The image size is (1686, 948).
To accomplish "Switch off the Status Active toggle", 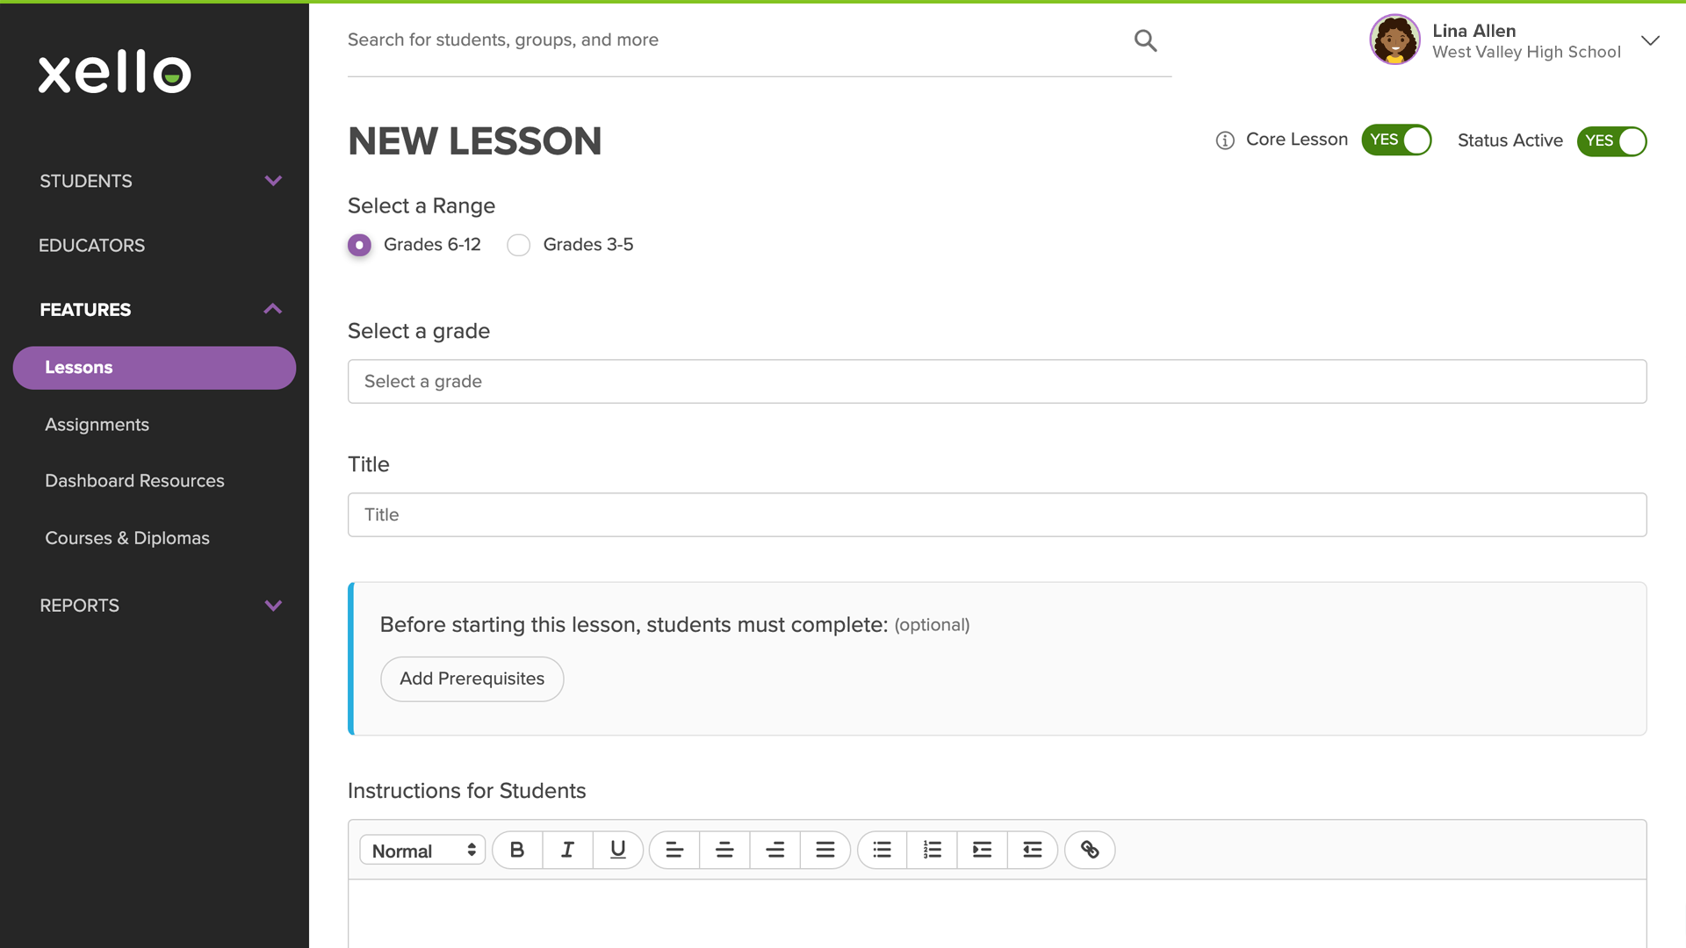I will [x=1611, y=141].
